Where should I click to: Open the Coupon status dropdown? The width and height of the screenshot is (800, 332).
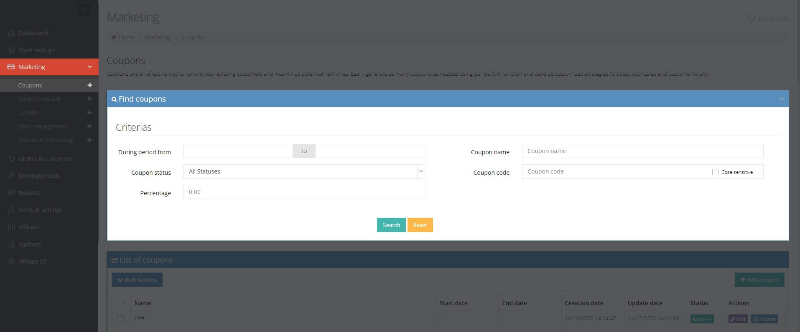point(304,171)
